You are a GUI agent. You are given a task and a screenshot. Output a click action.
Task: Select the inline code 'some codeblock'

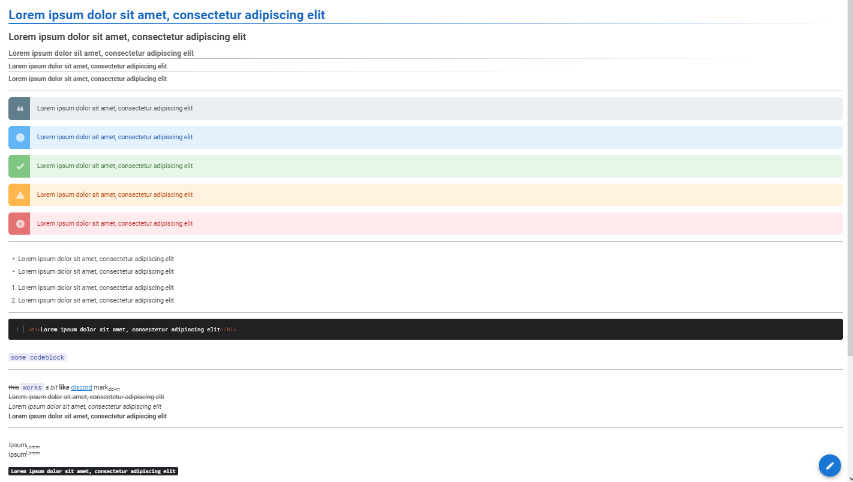point(37,357)
